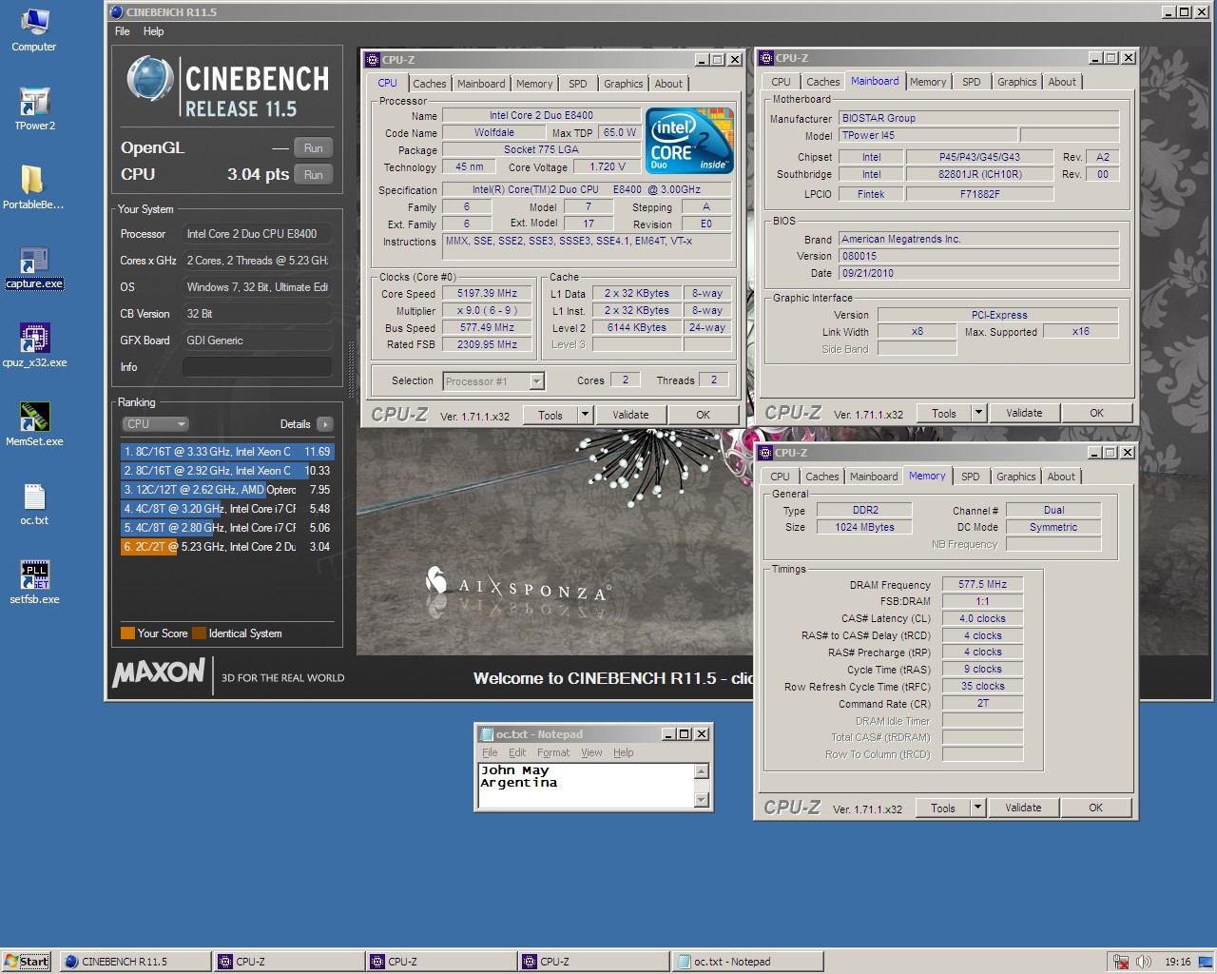The image size is (1217, 974).
Task: Expand Tools dropdown arrow in Mainboard window
Action: coord(979,413)
